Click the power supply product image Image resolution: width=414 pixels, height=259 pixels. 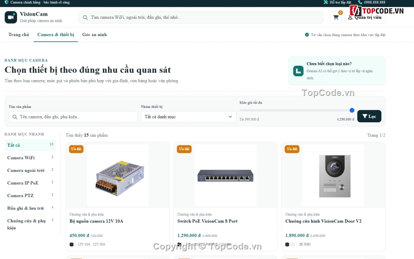coord(118,175)
